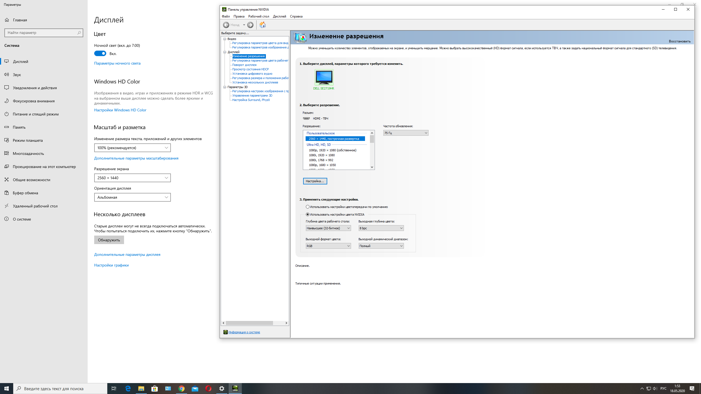Open Просмотр состояния HDCP task
701x394 pixels.
click(x=250, y=69)
